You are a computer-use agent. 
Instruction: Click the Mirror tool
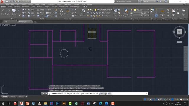(x=40, y=13)
